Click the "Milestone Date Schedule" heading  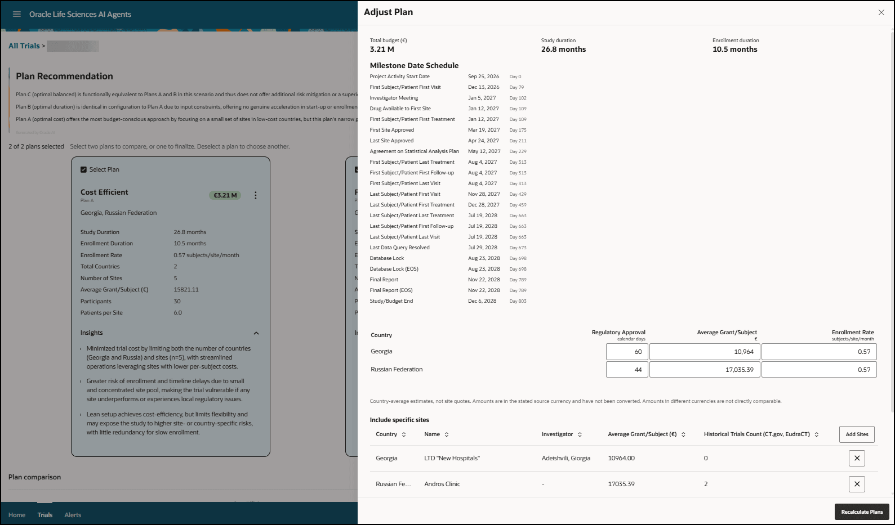click(414, 65)
